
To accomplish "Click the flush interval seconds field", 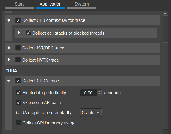I will (88, 93).
